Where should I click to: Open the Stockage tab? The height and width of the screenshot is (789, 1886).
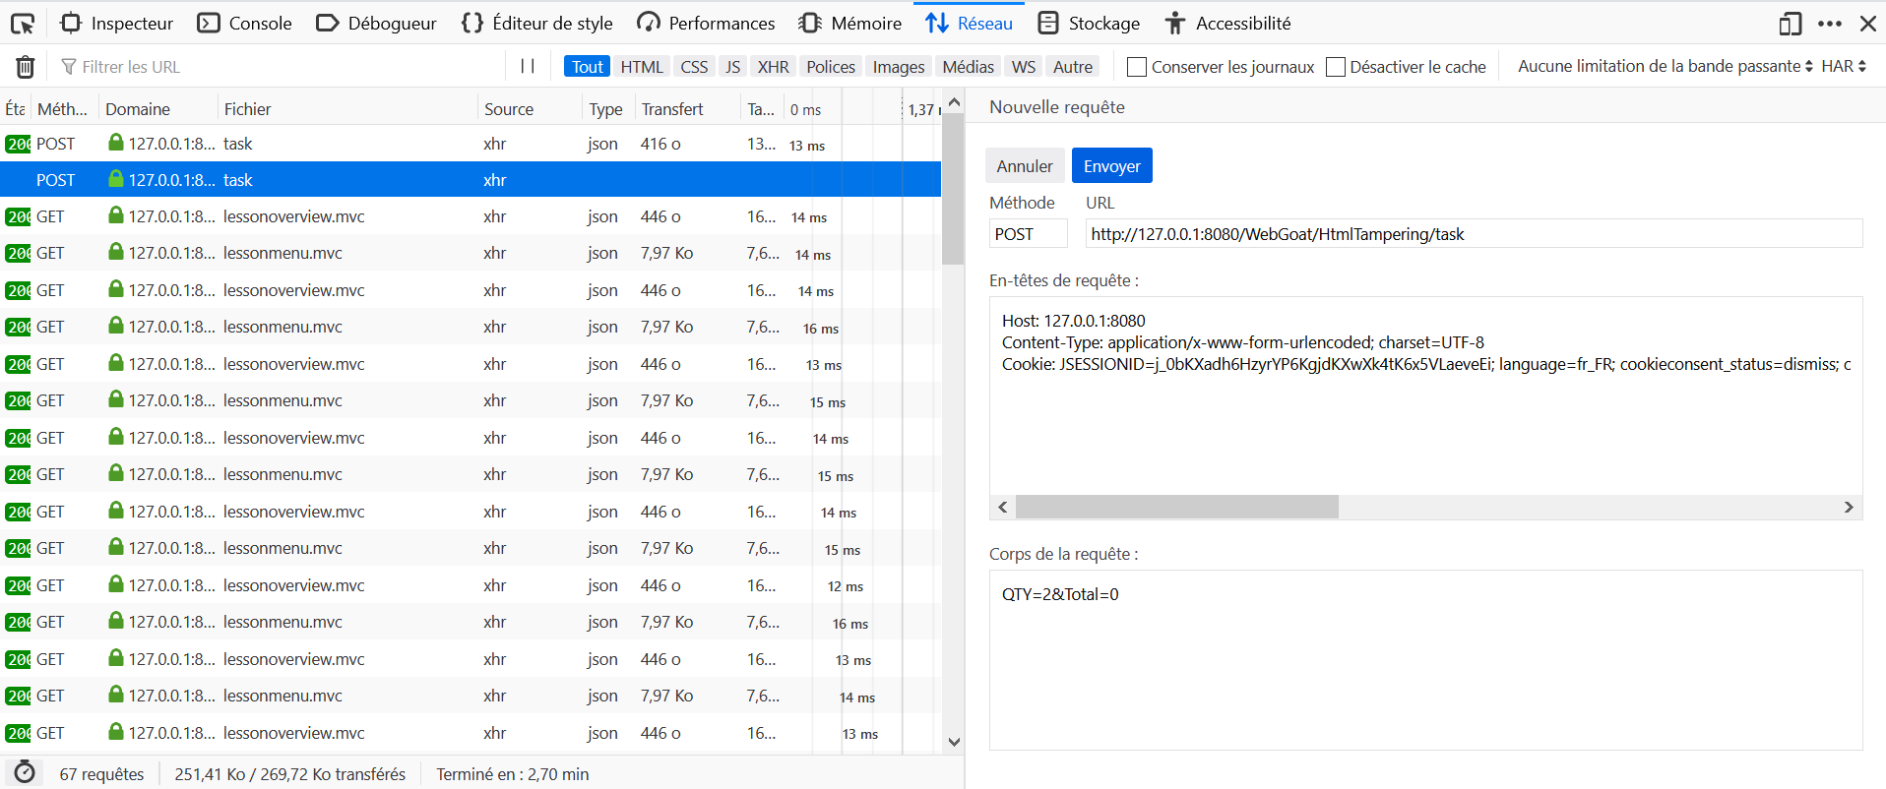[1090, 23]
